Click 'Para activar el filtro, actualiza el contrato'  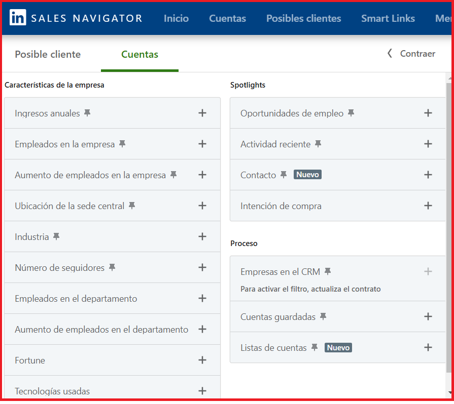[x=310, y=289]
